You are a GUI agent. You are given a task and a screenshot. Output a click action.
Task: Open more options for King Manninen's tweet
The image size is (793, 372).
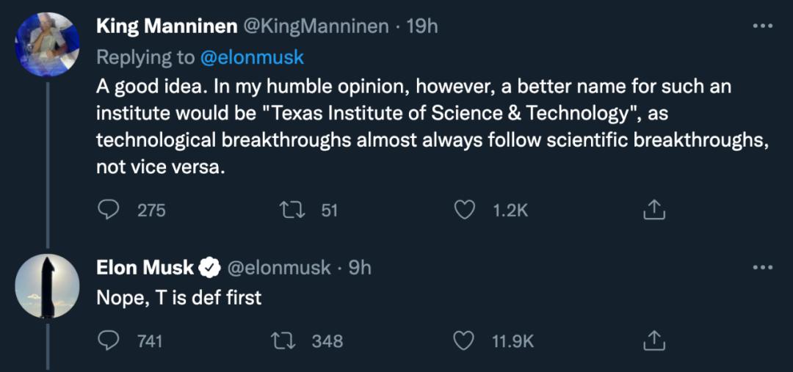[763, 26]
